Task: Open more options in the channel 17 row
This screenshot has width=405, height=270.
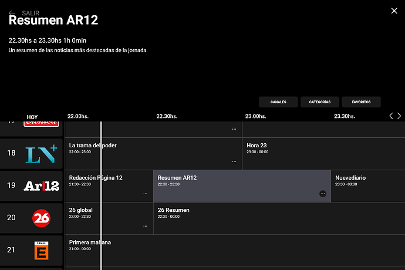Action: pyautogui.click(x=234, y=129)
